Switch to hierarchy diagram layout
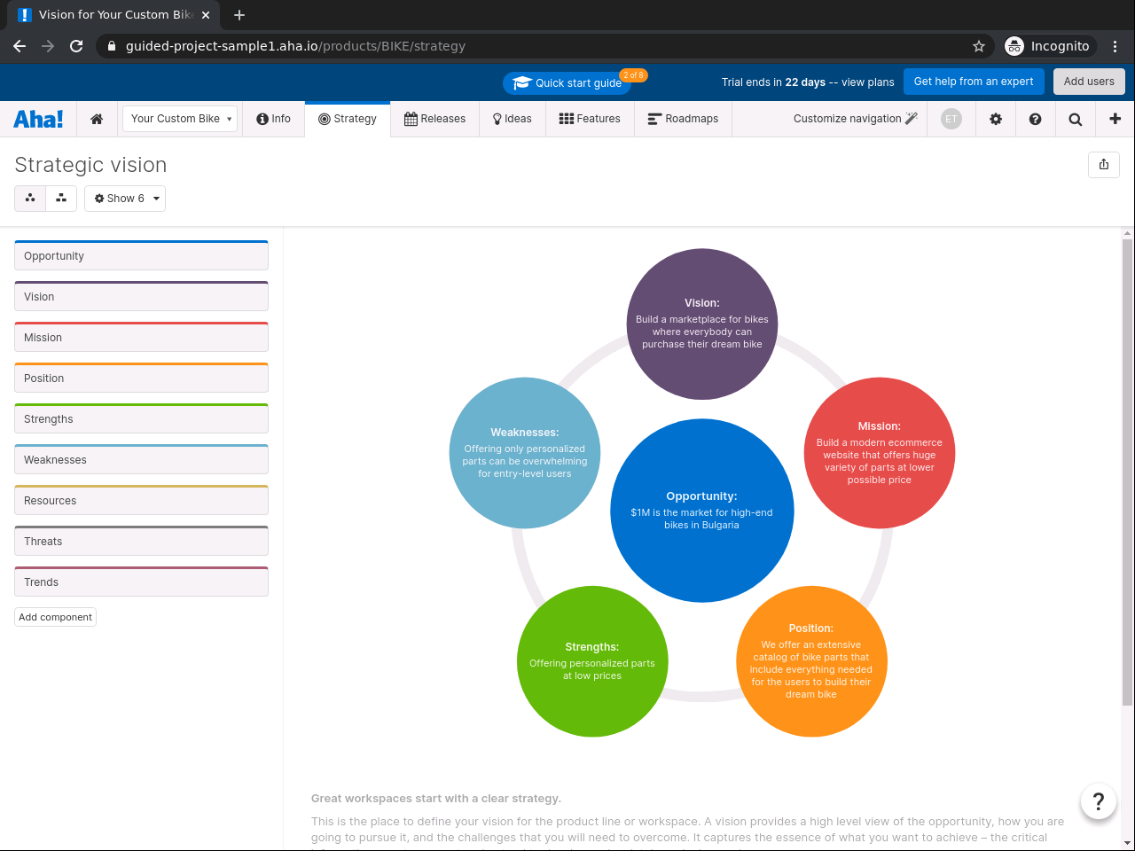Viewport: 1135px width, 851px height. click(x=61, y=199)
